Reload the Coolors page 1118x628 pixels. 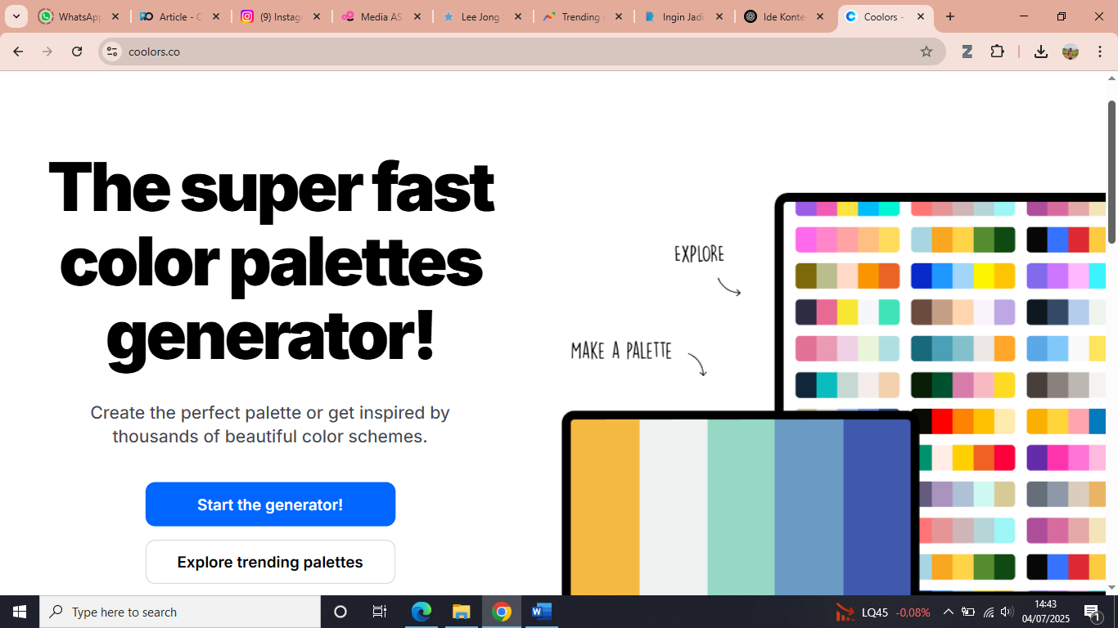(77, 52)
